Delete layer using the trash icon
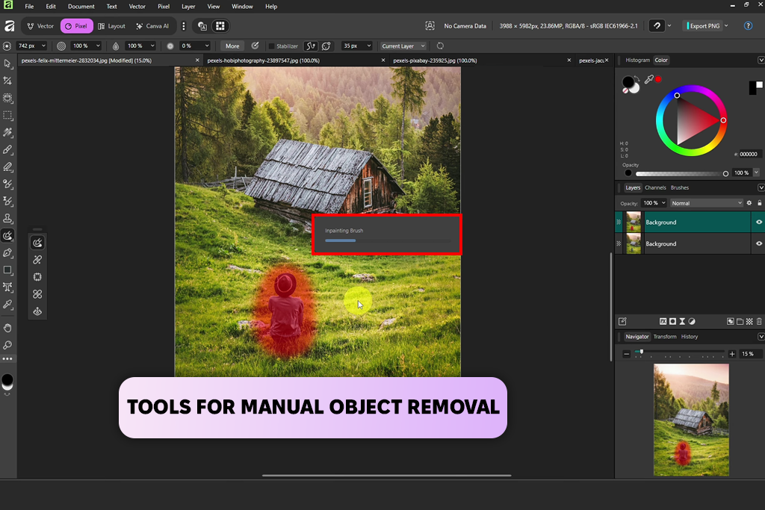The width and height of the screenshot is (765, 510). pos(759,321)
